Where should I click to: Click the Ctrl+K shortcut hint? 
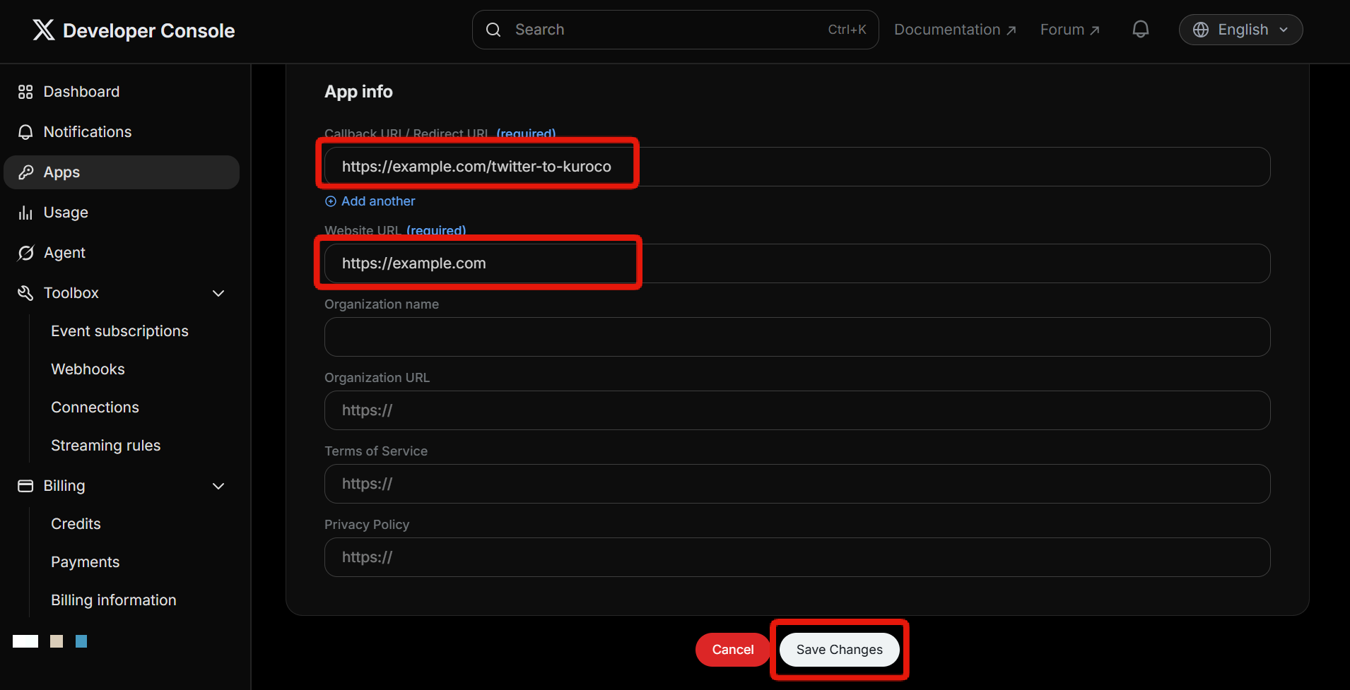coord(847,30)
